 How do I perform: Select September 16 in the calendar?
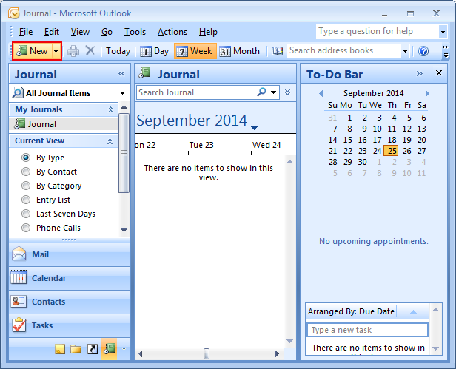pyautogui.click(x=362, y=140)
